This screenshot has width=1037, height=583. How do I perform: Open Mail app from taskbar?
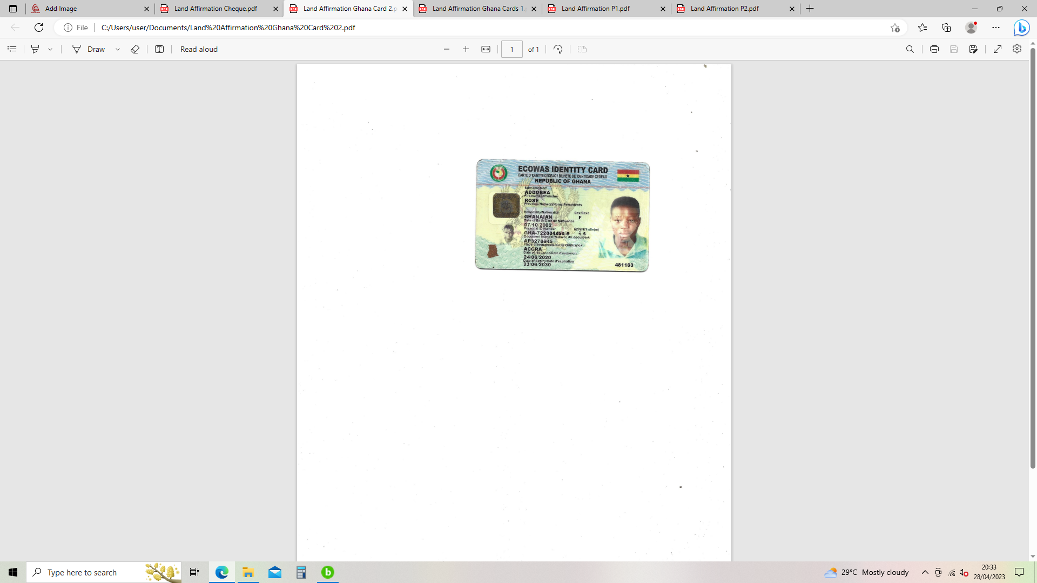pyautogui.click(x=275, y=572)
